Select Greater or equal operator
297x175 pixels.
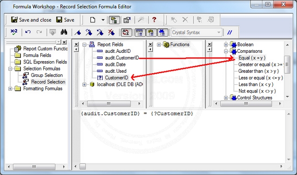coord(261,64)
